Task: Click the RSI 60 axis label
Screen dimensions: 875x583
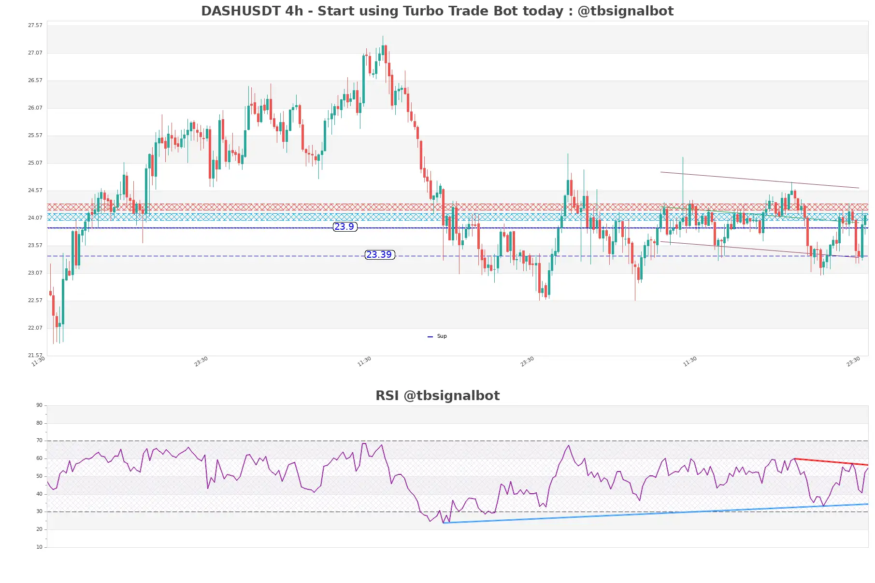Action: pyautogui.click(x=39, y=458)
